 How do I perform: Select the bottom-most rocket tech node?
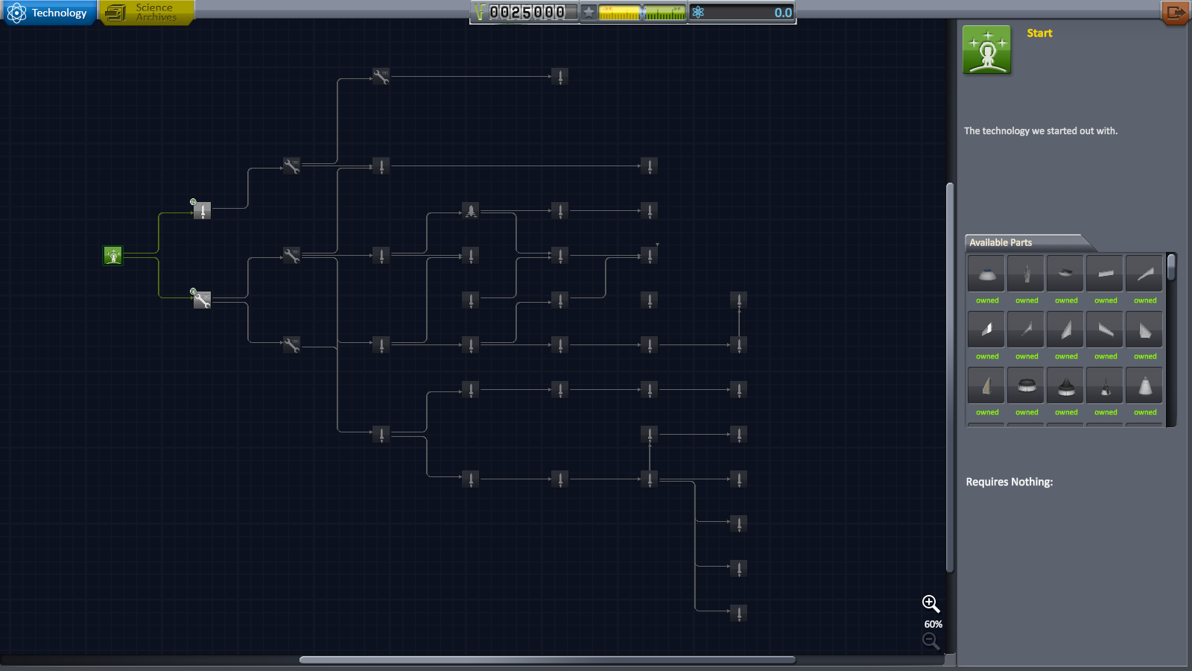tap(739, 614)
